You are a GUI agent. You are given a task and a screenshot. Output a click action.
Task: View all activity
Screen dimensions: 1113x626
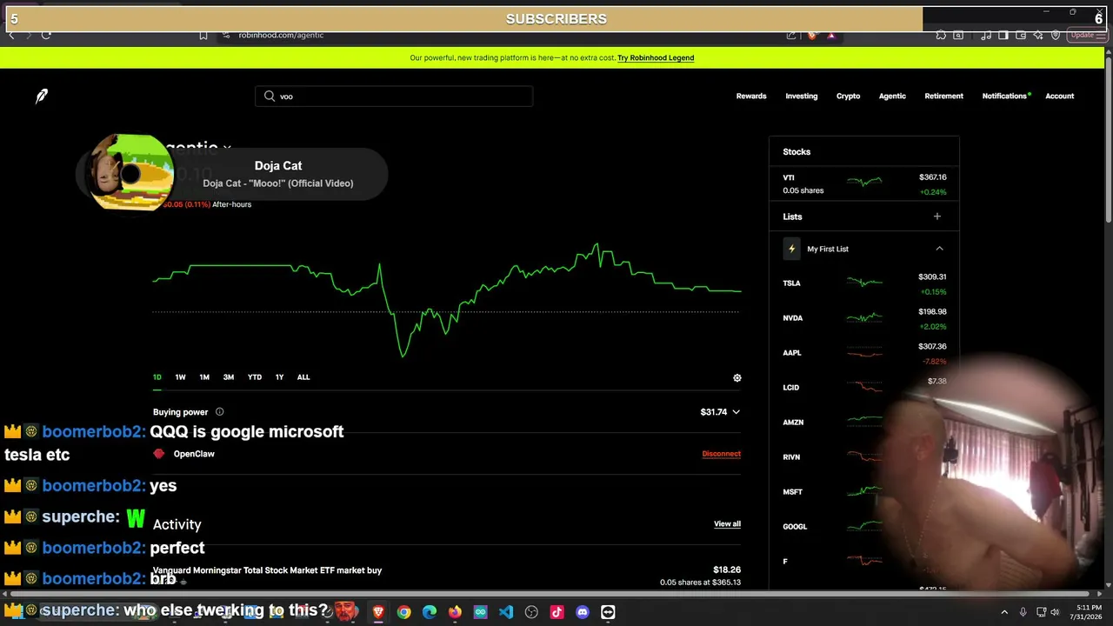click(727, 524)
